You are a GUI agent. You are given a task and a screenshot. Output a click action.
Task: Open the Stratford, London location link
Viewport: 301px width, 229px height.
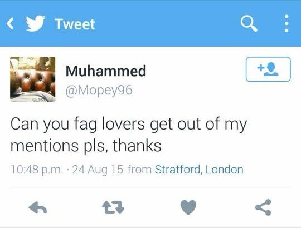(x=199, y=170)
